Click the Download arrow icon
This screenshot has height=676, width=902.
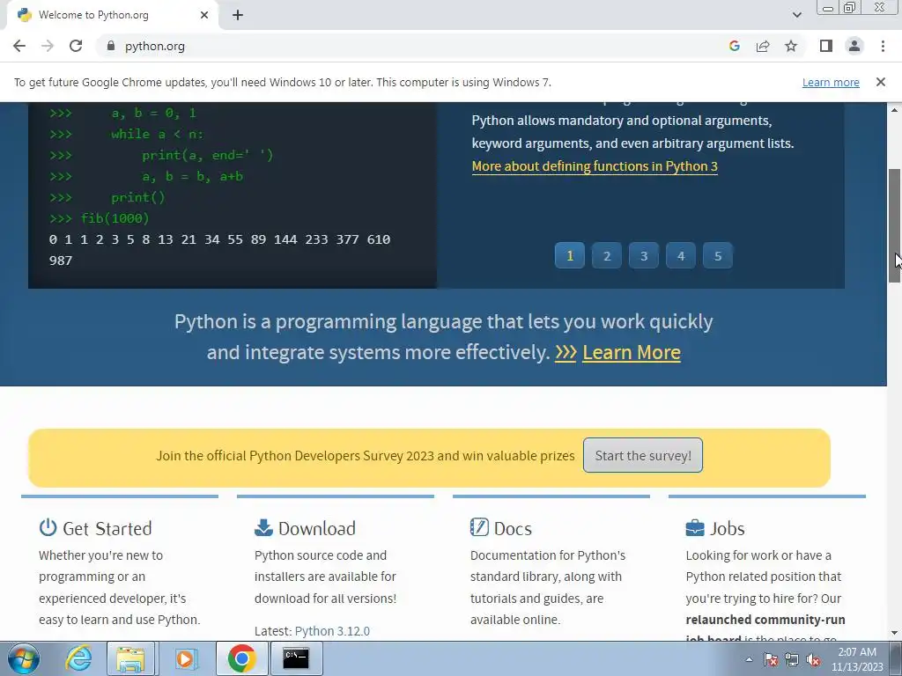[x=263, y=527]
